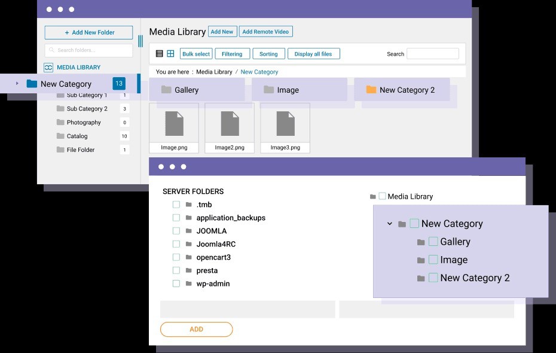
Task: Switch to grid view icon
Action: 170,54
